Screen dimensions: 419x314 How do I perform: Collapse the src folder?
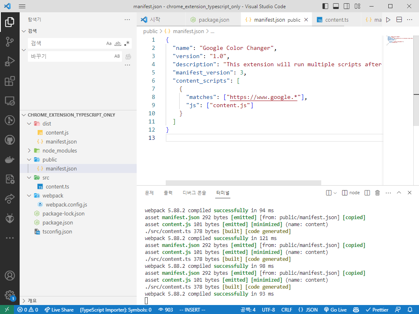coord(29,177)
